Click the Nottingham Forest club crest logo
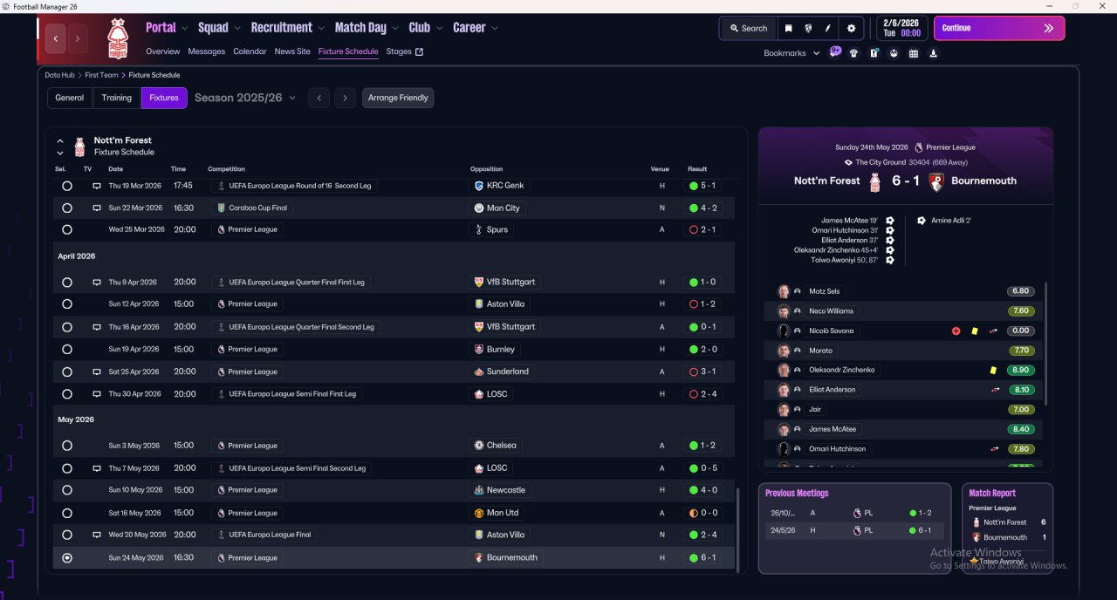Viewport: 1117px width, 600px height. (x=117, y=38)
